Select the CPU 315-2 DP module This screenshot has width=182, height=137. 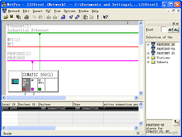point(26,85)
